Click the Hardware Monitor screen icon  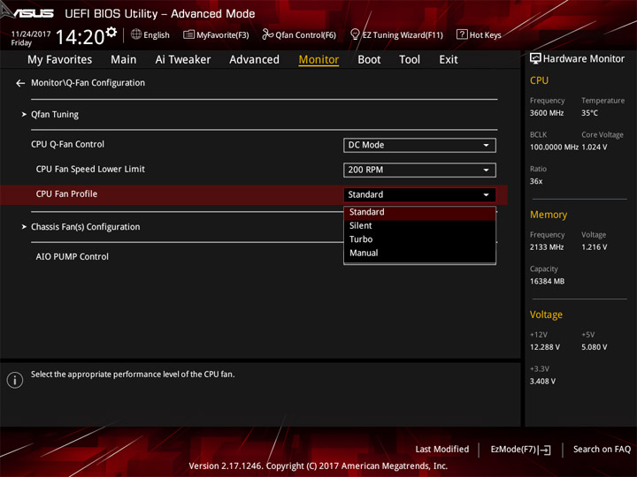click(x=535, y=59)
